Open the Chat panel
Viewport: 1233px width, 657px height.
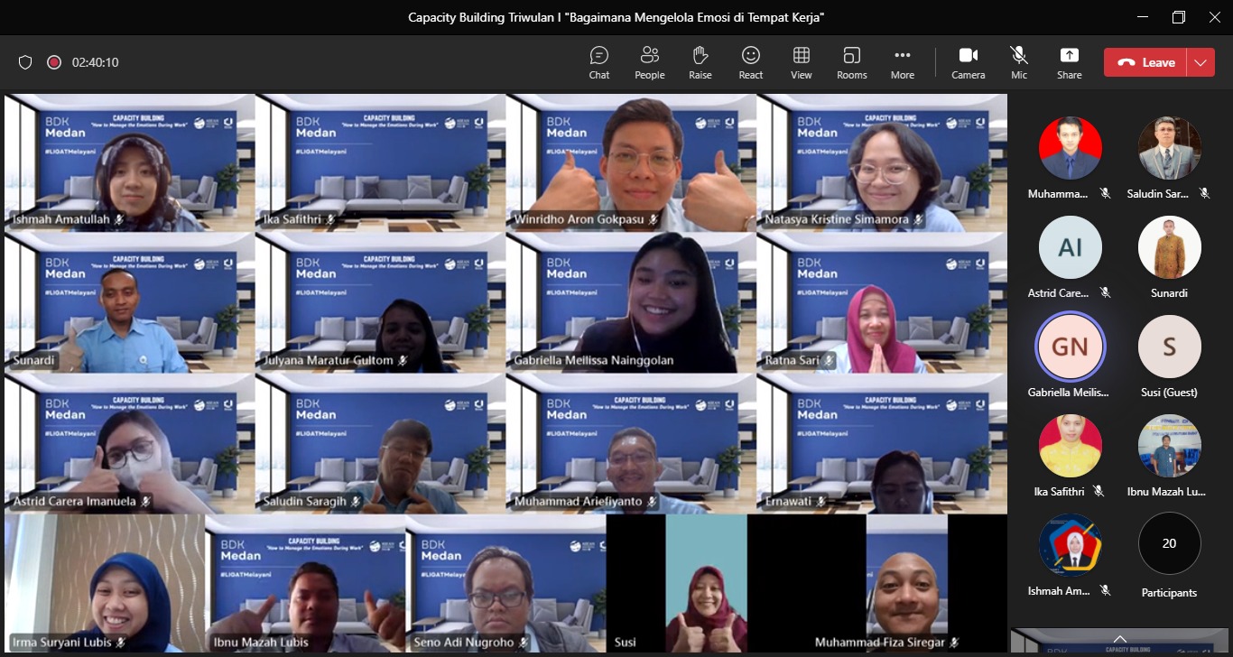599,62
